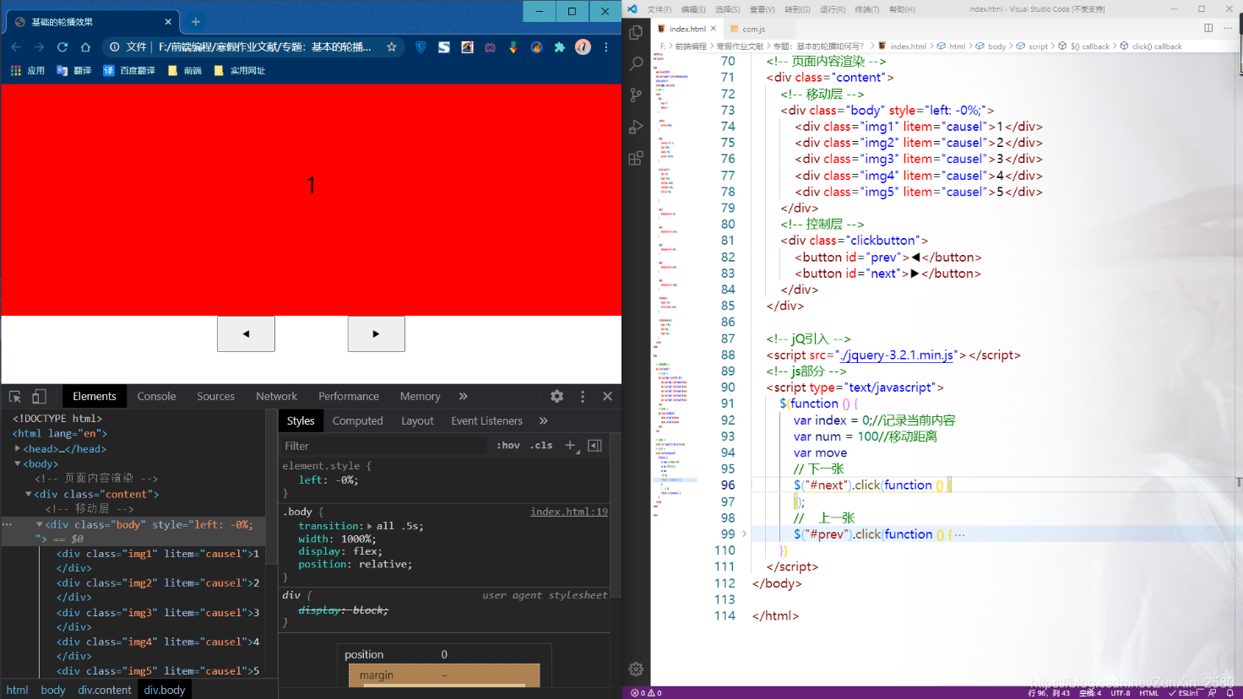The height and width of the screenshot is (699, 1243).
Task: Open the Event Listeners tab
Action: 486,420
